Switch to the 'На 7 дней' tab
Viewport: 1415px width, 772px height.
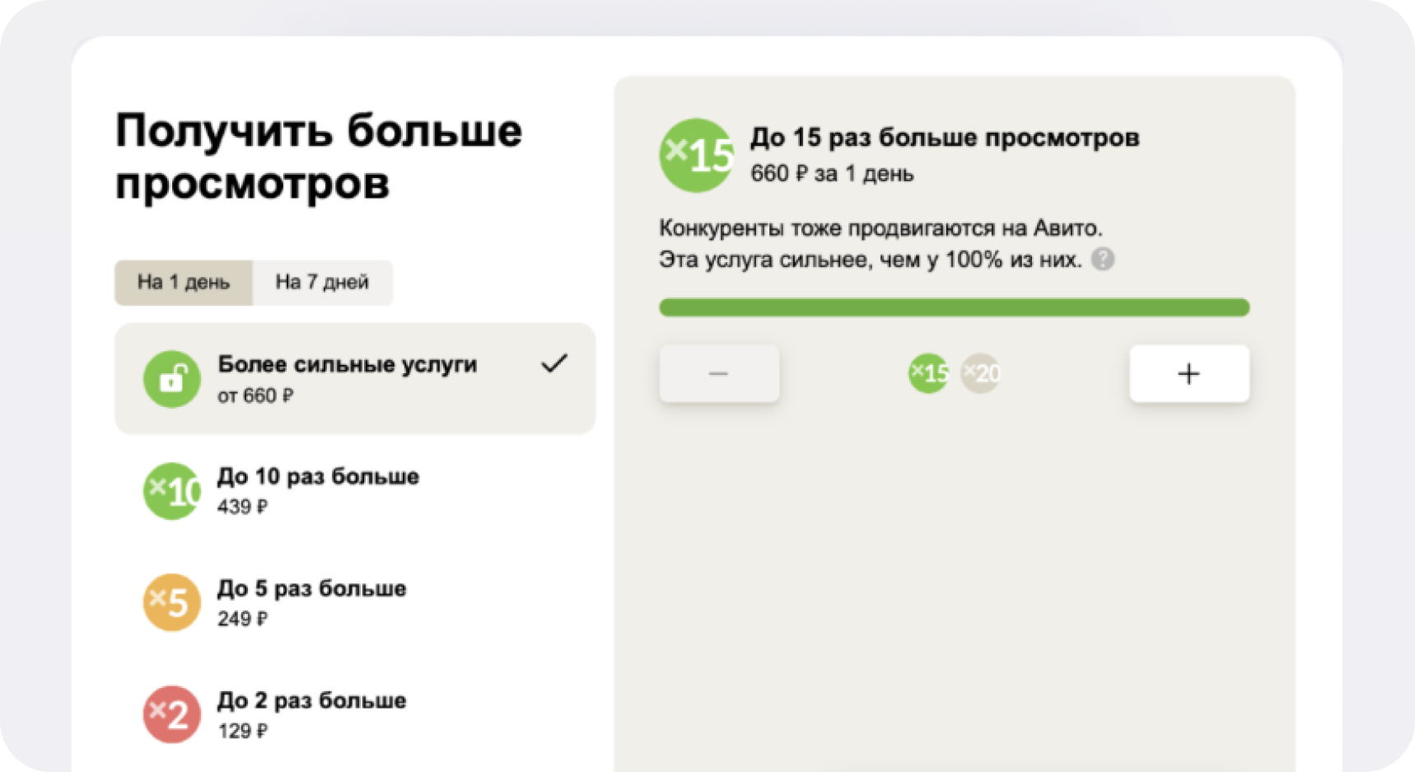(322, 283)
